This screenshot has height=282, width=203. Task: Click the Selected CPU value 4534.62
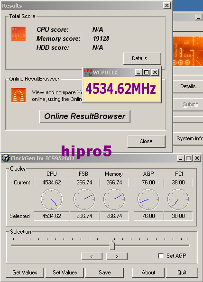click(51, 216)
